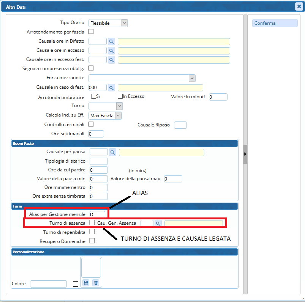The height and width of the screenshot is (302, 305).
Task: Click lookup icon for Causale per pausa
Action: (113, 152)
